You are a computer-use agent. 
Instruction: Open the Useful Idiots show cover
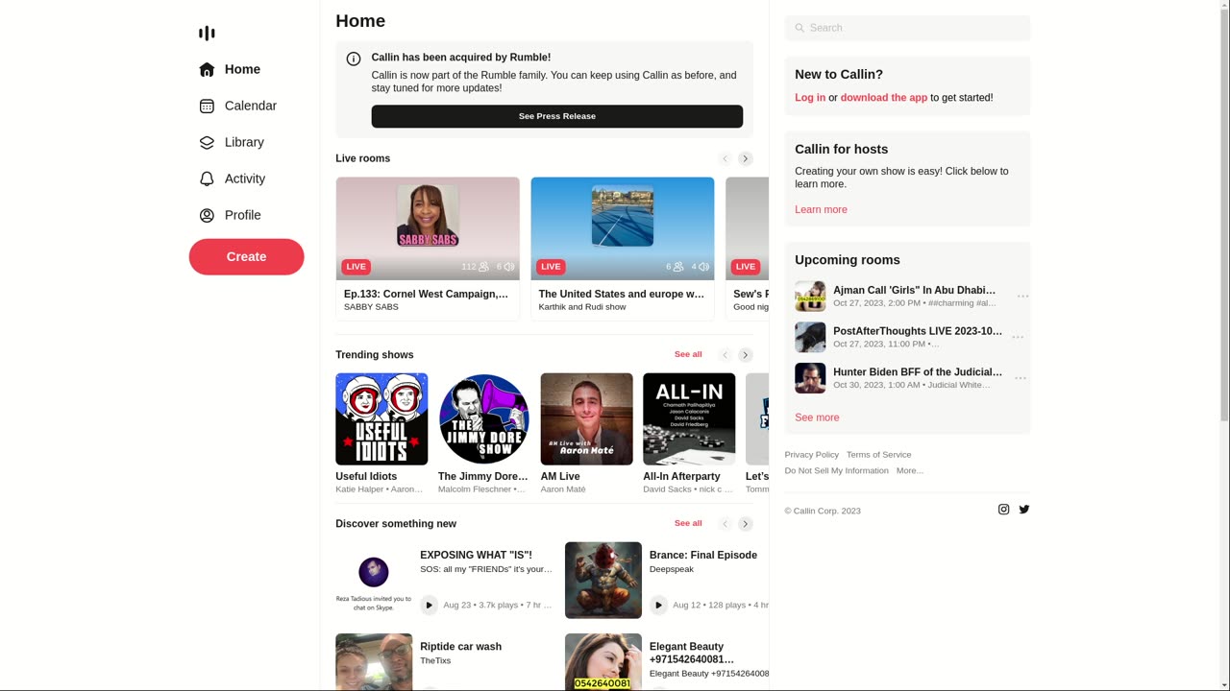coord(381,419)
